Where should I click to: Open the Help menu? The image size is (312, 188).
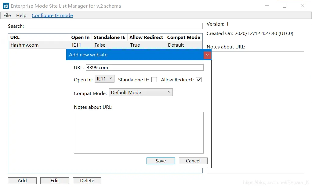pyautogui.click(x=21, y=16)
